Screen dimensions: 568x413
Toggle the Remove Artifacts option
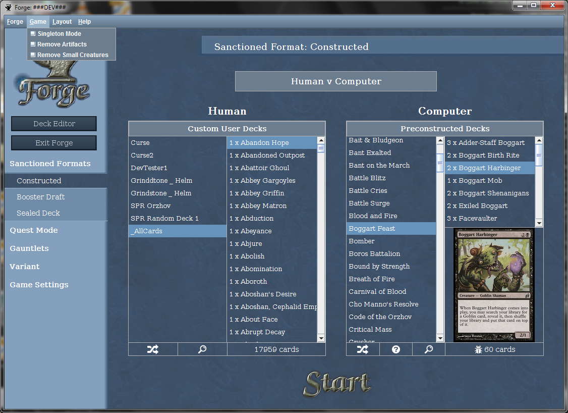[33, 44]
